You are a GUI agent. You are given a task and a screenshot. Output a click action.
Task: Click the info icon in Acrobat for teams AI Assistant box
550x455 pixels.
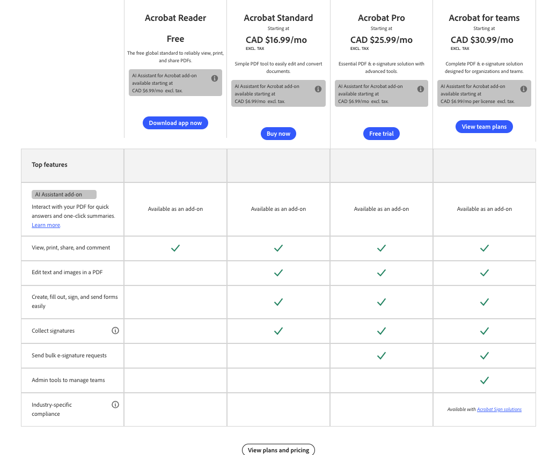524,89
